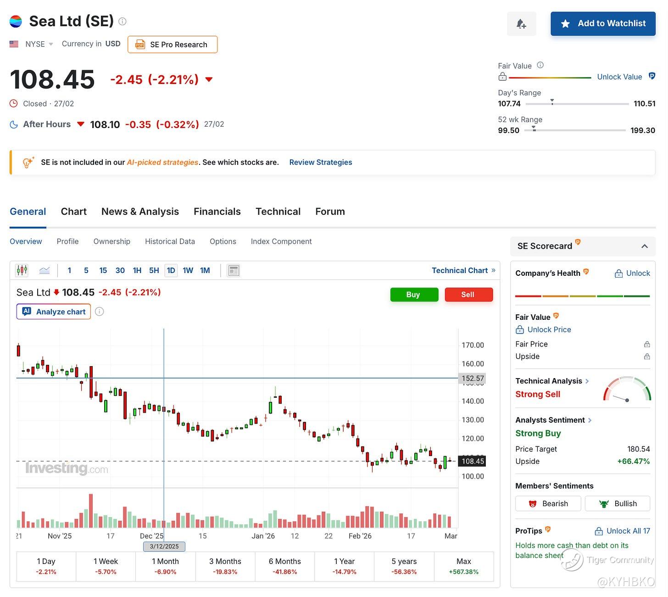Image resolution: width=668 pixels, height=597 pixels.
Task: Click the Day's Range slider marker
Action: tap(552, 101)
